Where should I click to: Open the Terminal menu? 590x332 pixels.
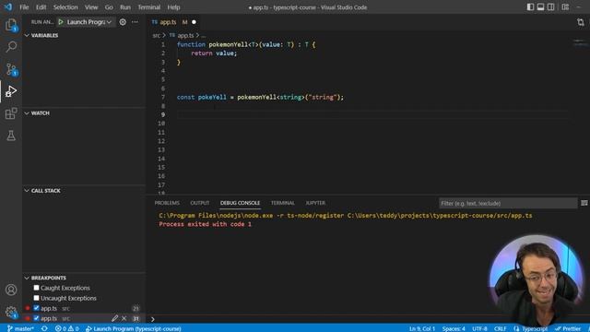149,7
